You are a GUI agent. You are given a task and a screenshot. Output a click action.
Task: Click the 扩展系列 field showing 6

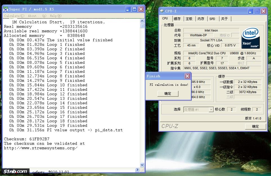click(189, 63)
